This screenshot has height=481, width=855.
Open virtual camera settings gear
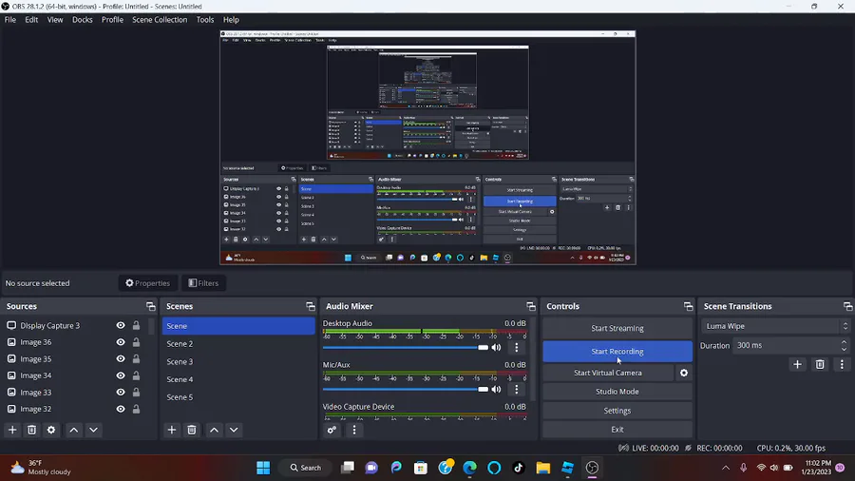click(684, 373)
